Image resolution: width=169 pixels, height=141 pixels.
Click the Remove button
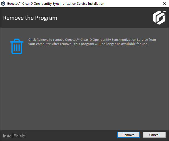pyautogui.click(x=128, y=135)
